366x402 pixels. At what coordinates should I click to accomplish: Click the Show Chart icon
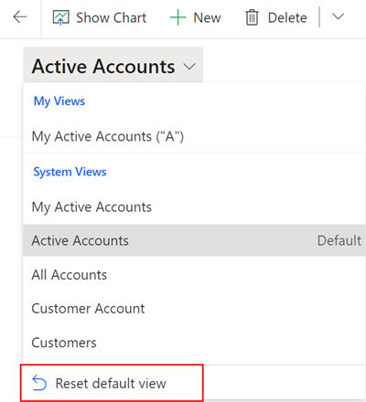coord(60,17)
